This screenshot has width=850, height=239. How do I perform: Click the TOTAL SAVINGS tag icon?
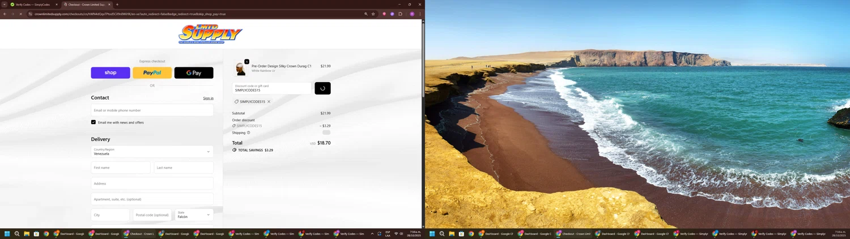click(x=234, y=150)
